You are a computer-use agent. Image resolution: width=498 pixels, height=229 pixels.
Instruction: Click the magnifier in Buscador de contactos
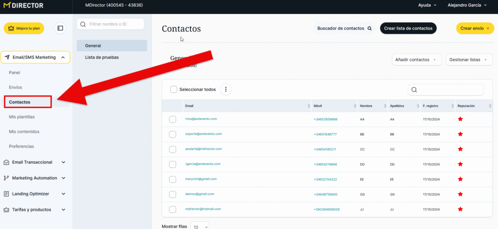(370, 28)
